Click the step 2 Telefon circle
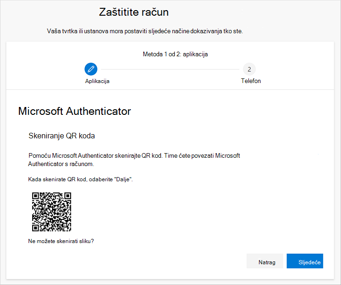Screen dimensions: 341x285 click(x=249, y=69)
